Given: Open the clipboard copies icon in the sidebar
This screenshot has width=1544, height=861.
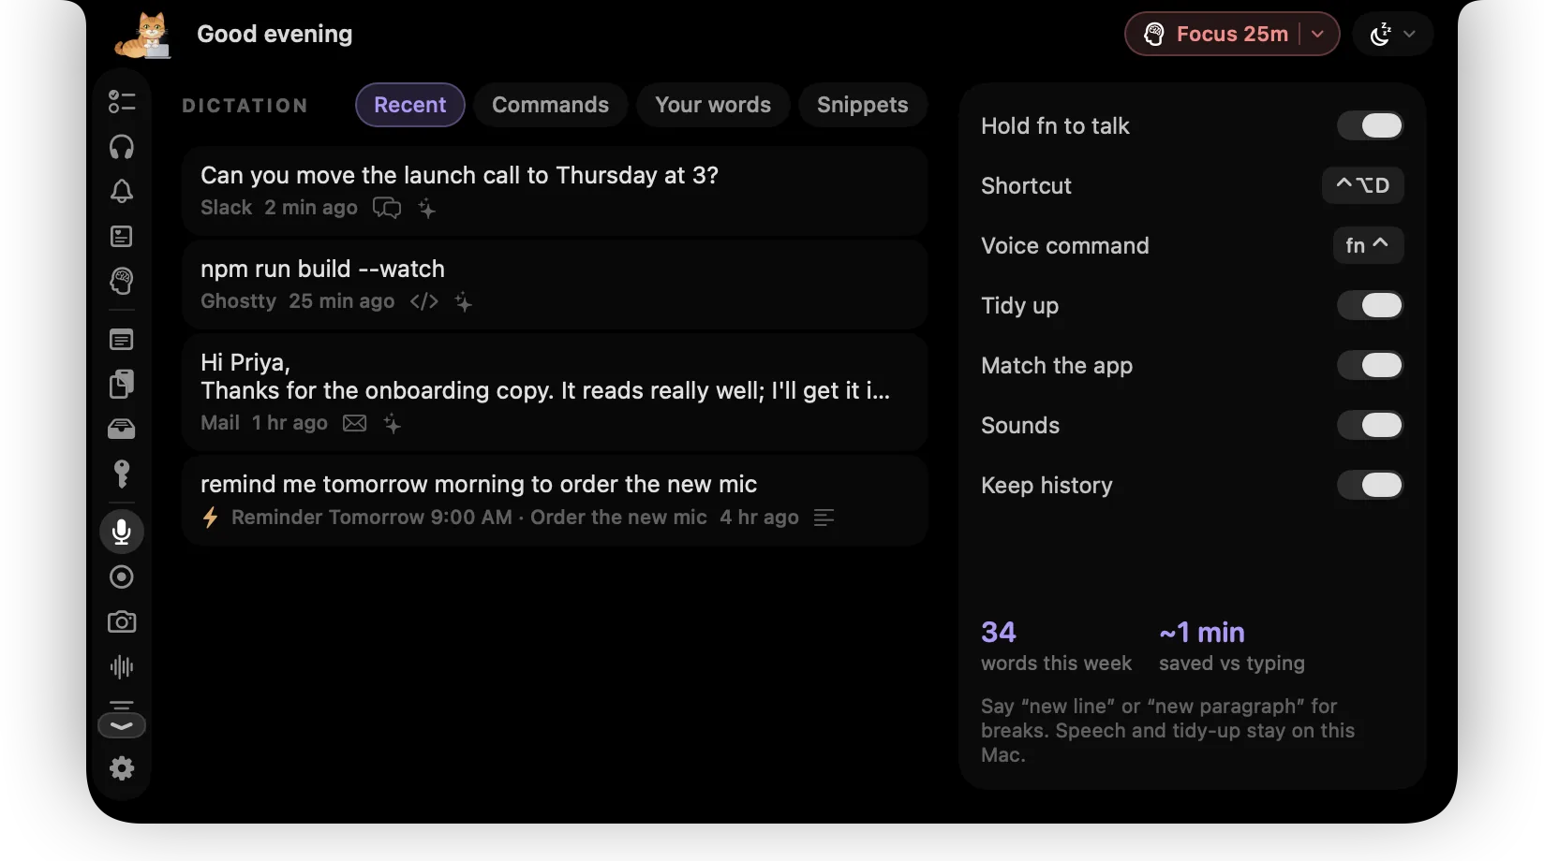Looking at the screenshot, I should [x=122, y=384].
